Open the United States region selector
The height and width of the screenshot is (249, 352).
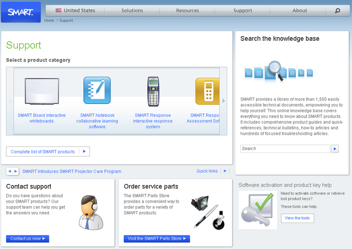(75, 11)
